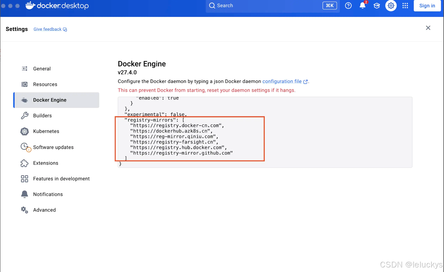Click the Docker Engine heading
This screenshot has height=272, width=444.
[x=142, y=64]
